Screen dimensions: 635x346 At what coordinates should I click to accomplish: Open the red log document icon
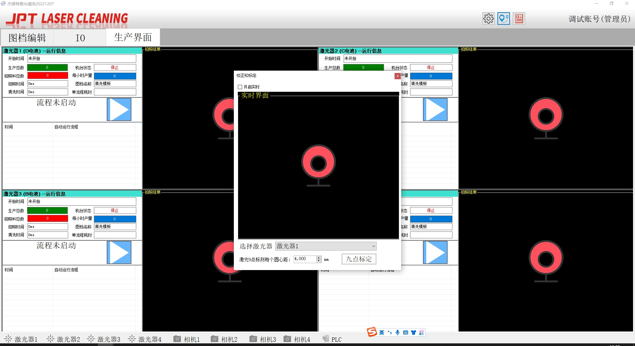[519, 18]
